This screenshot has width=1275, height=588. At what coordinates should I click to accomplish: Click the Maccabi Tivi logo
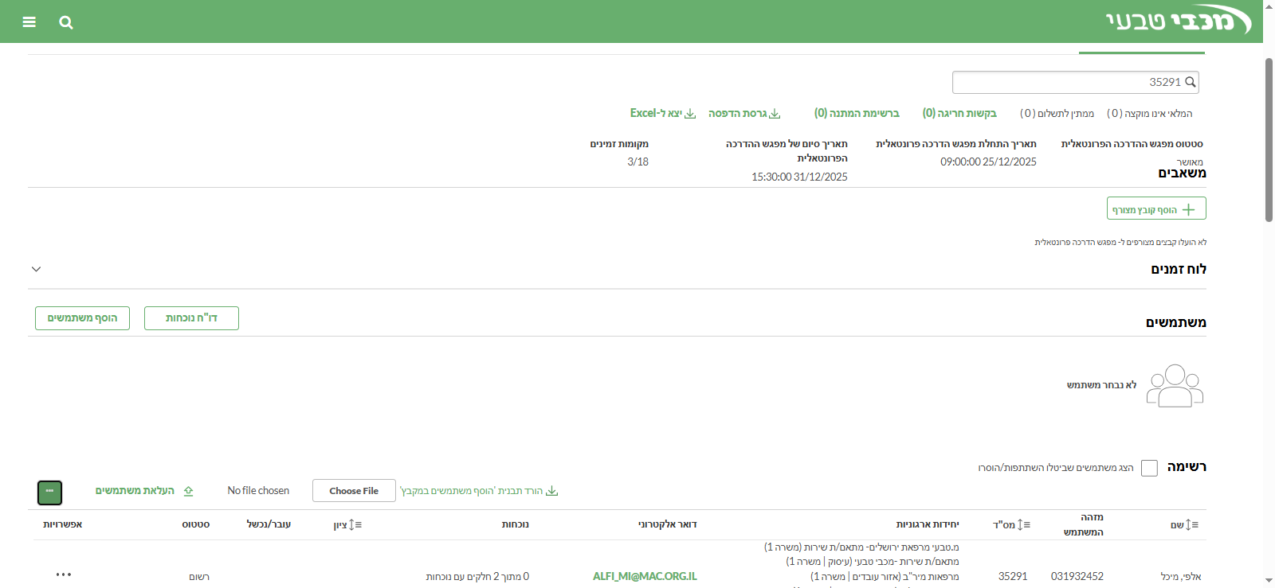[x=1178, y=21]
